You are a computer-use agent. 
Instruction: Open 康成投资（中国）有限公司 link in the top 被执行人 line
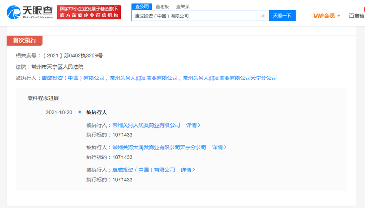(73, 78)
